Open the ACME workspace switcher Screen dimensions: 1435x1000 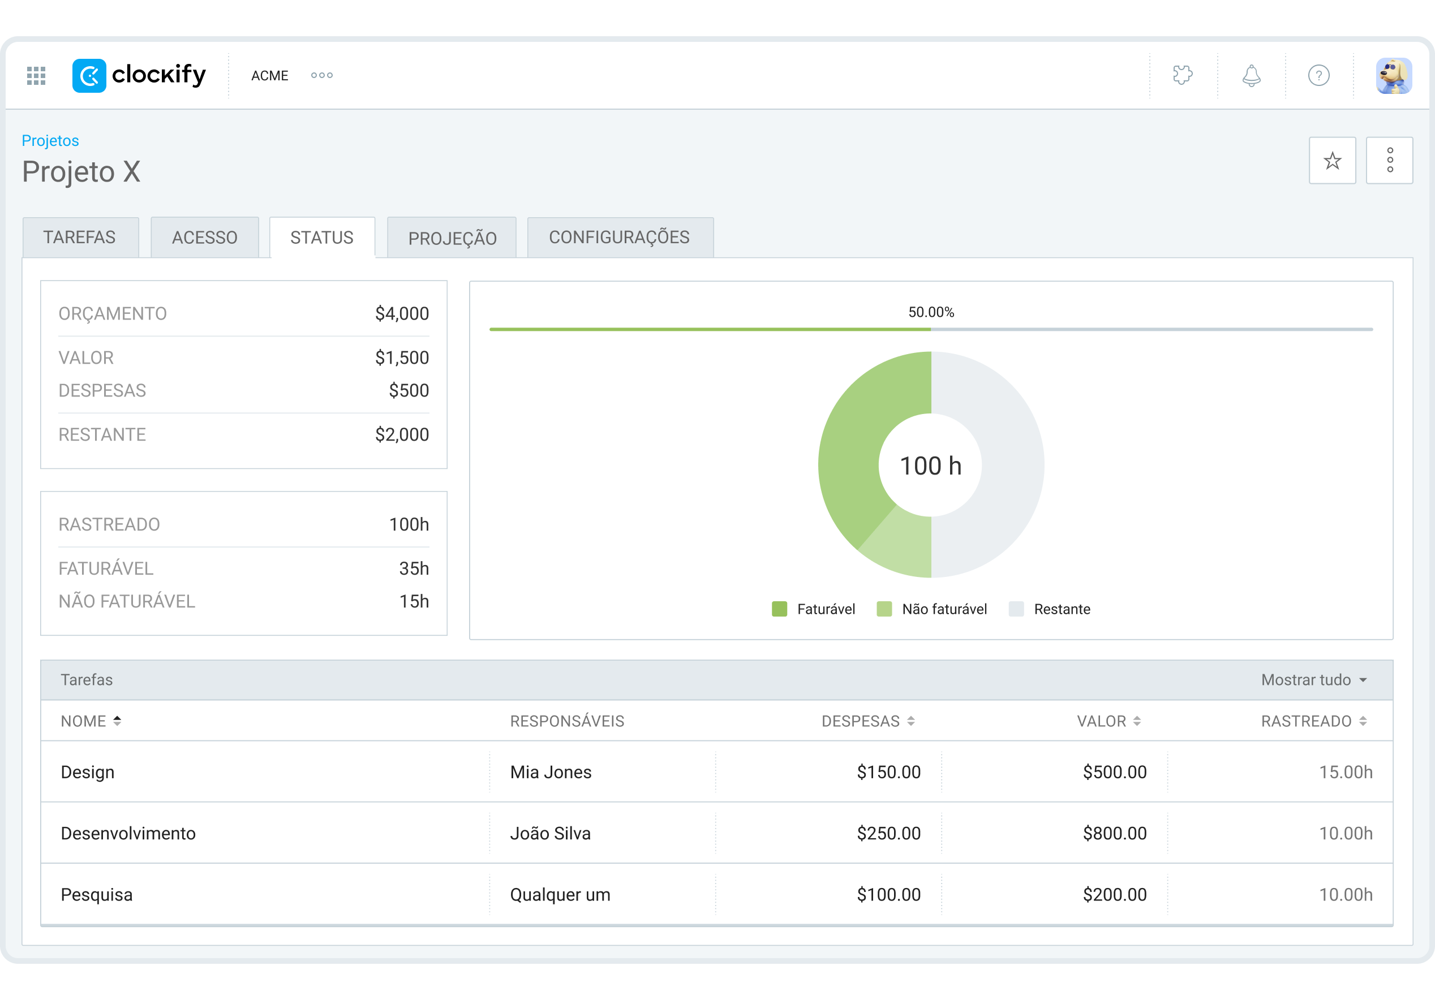[269, 76]
